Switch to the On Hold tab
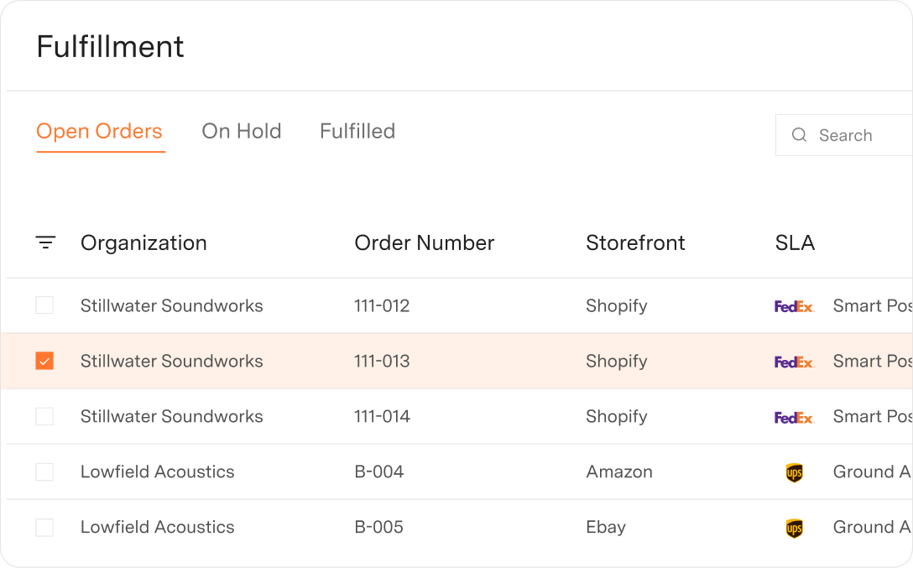 coord(242,131)
